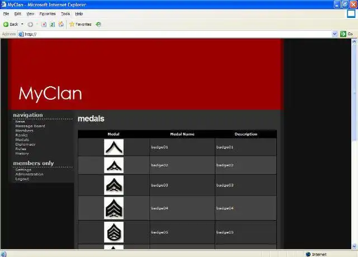Open the Administration link
358x257 pixels.
click(x=29, y=174)
